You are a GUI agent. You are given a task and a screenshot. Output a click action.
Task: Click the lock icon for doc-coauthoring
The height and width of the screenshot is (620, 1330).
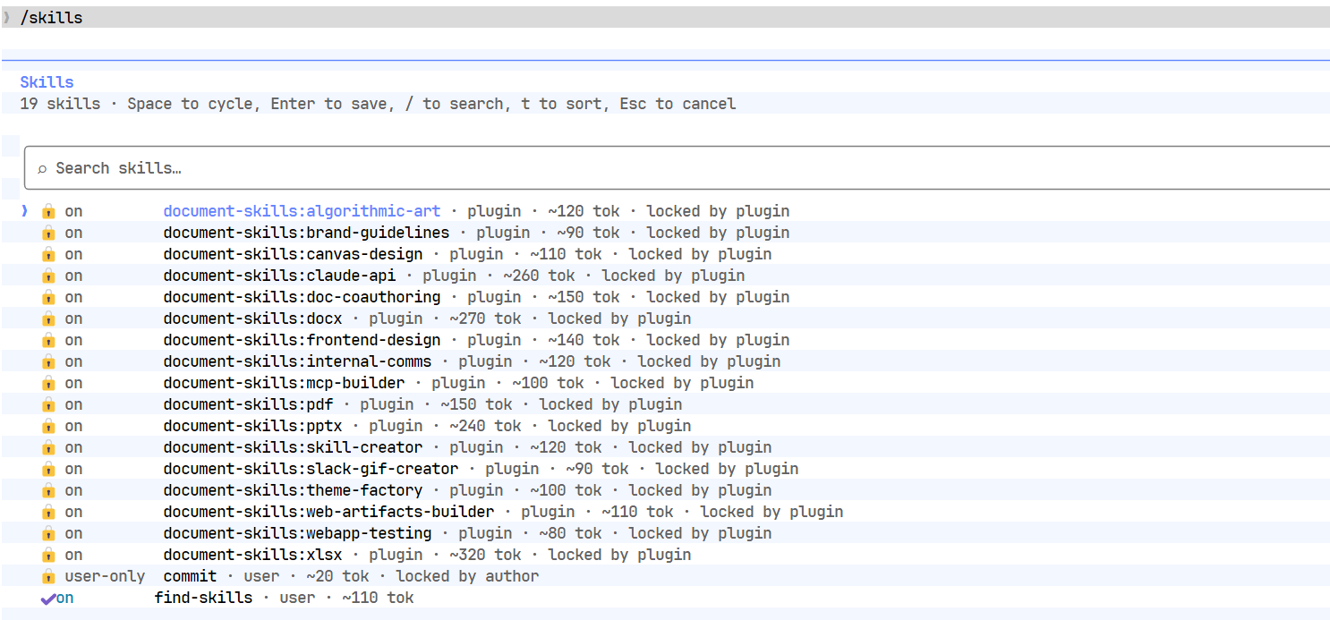(48, 297)
